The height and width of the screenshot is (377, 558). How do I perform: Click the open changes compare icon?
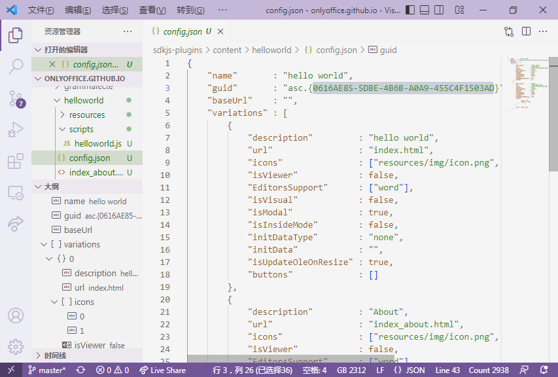(509, 31)
